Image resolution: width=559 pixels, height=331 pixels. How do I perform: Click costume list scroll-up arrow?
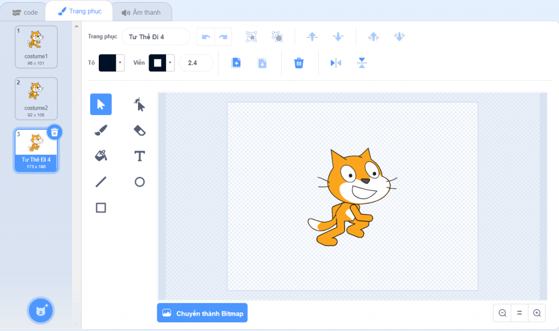76,26
